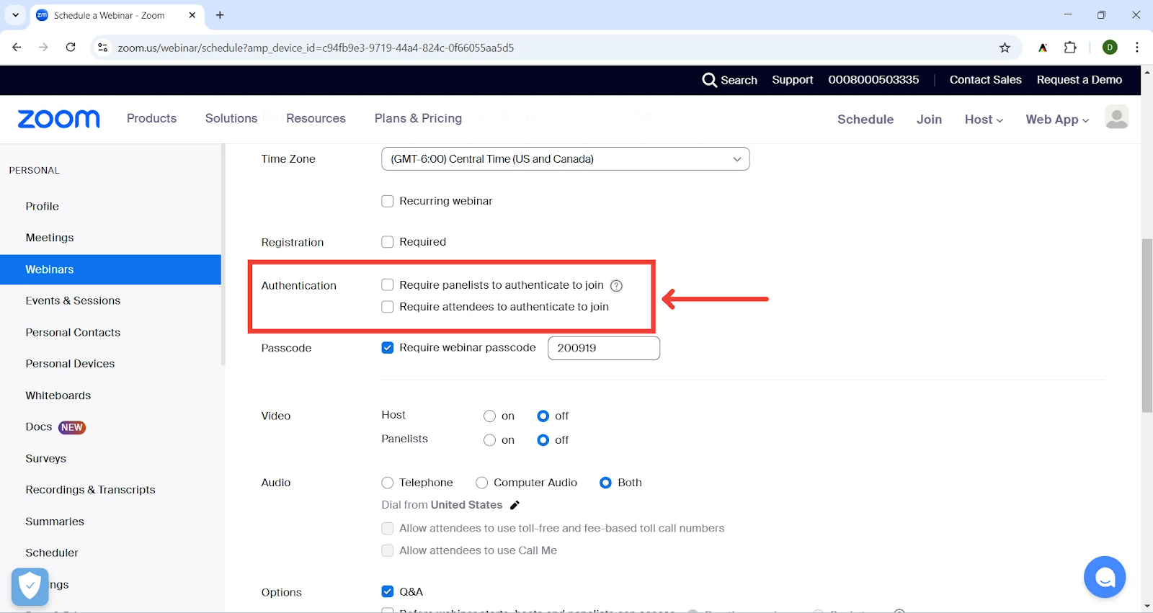Open Meetings in the sidebar
1153x613 pixels.
coord(50,238)
